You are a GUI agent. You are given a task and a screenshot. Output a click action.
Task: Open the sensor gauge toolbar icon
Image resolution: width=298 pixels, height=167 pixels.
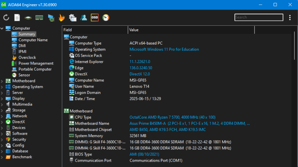tap(106, 18)
